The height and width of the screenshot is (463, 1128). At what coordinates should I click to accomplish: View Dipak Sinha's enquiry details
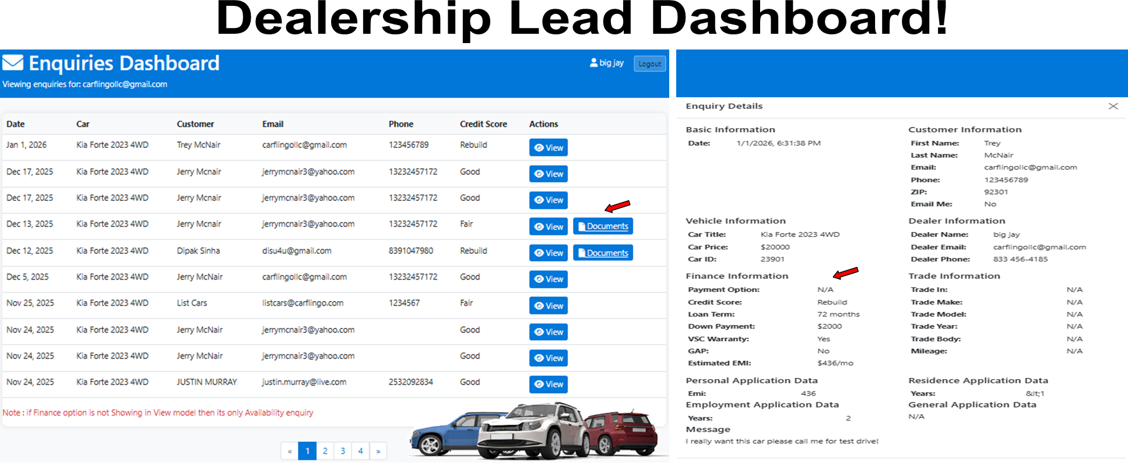pos(548,253)
